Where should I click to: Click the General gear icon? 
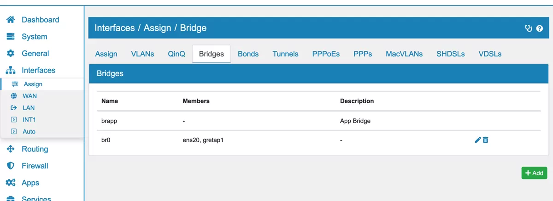[x=10, y=53]
